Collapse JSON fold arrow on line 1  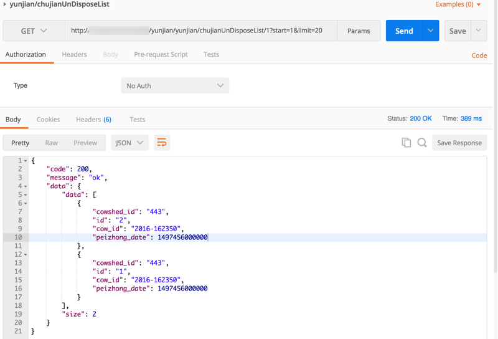click(x=26, y=161)
